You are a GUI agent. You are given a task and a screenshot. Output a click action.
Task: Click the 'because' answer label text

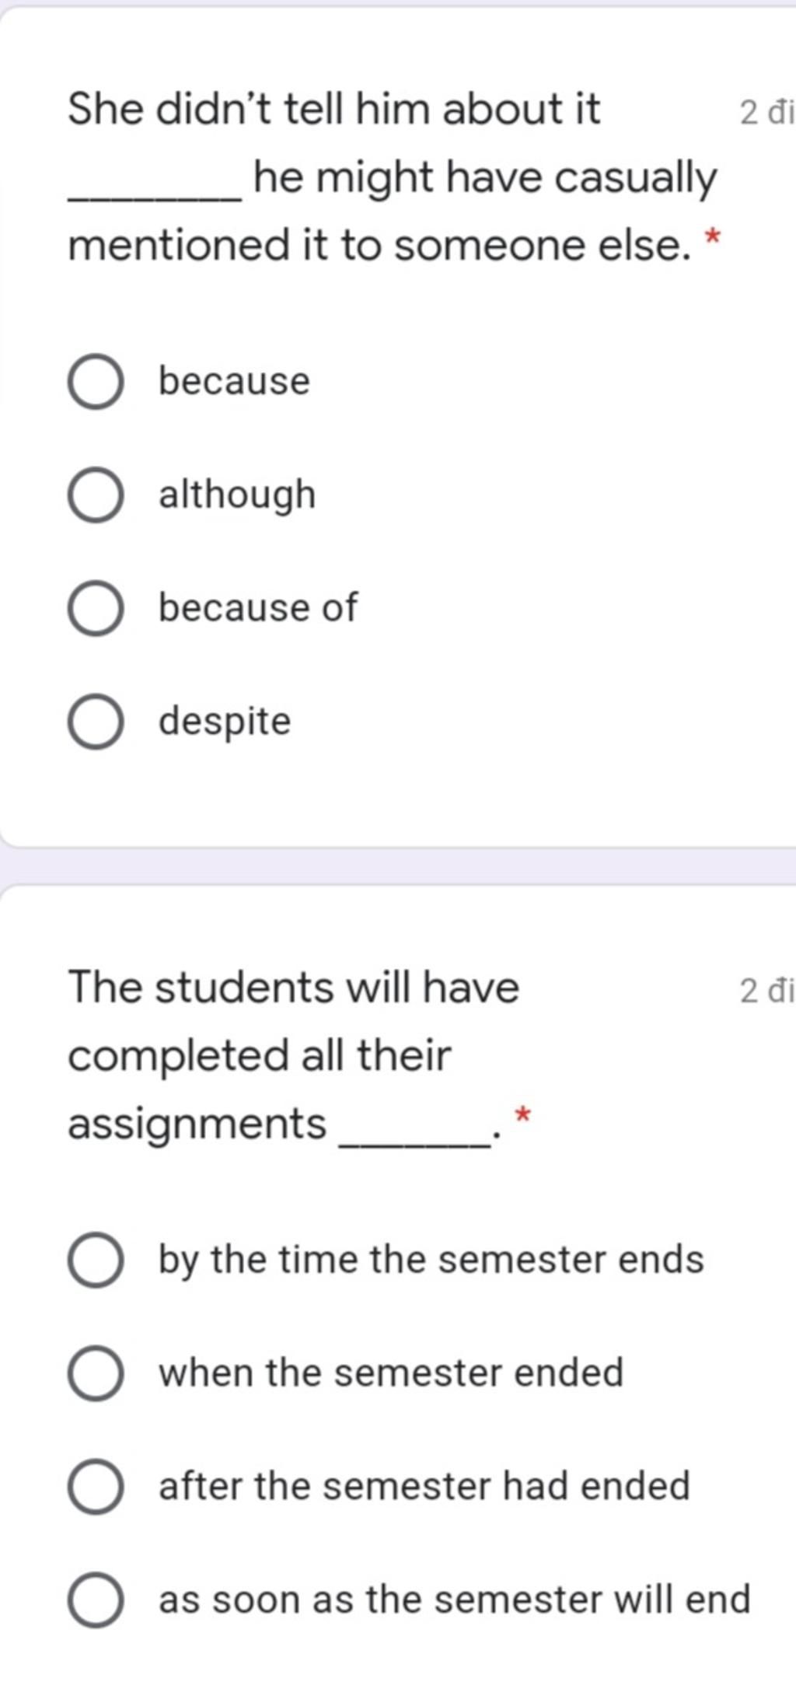tap(234, 381)
